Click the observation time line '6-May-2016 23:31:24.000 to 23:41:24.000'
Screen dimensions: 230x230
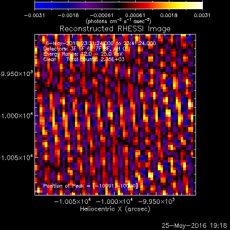(x=101, y=43)
